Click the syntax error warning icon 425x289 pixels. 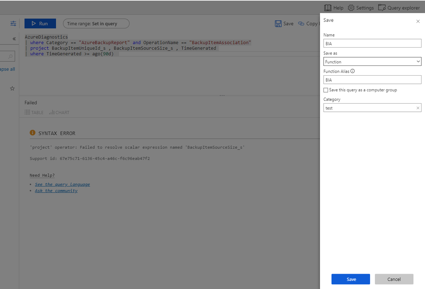click(x=32, y=133)
